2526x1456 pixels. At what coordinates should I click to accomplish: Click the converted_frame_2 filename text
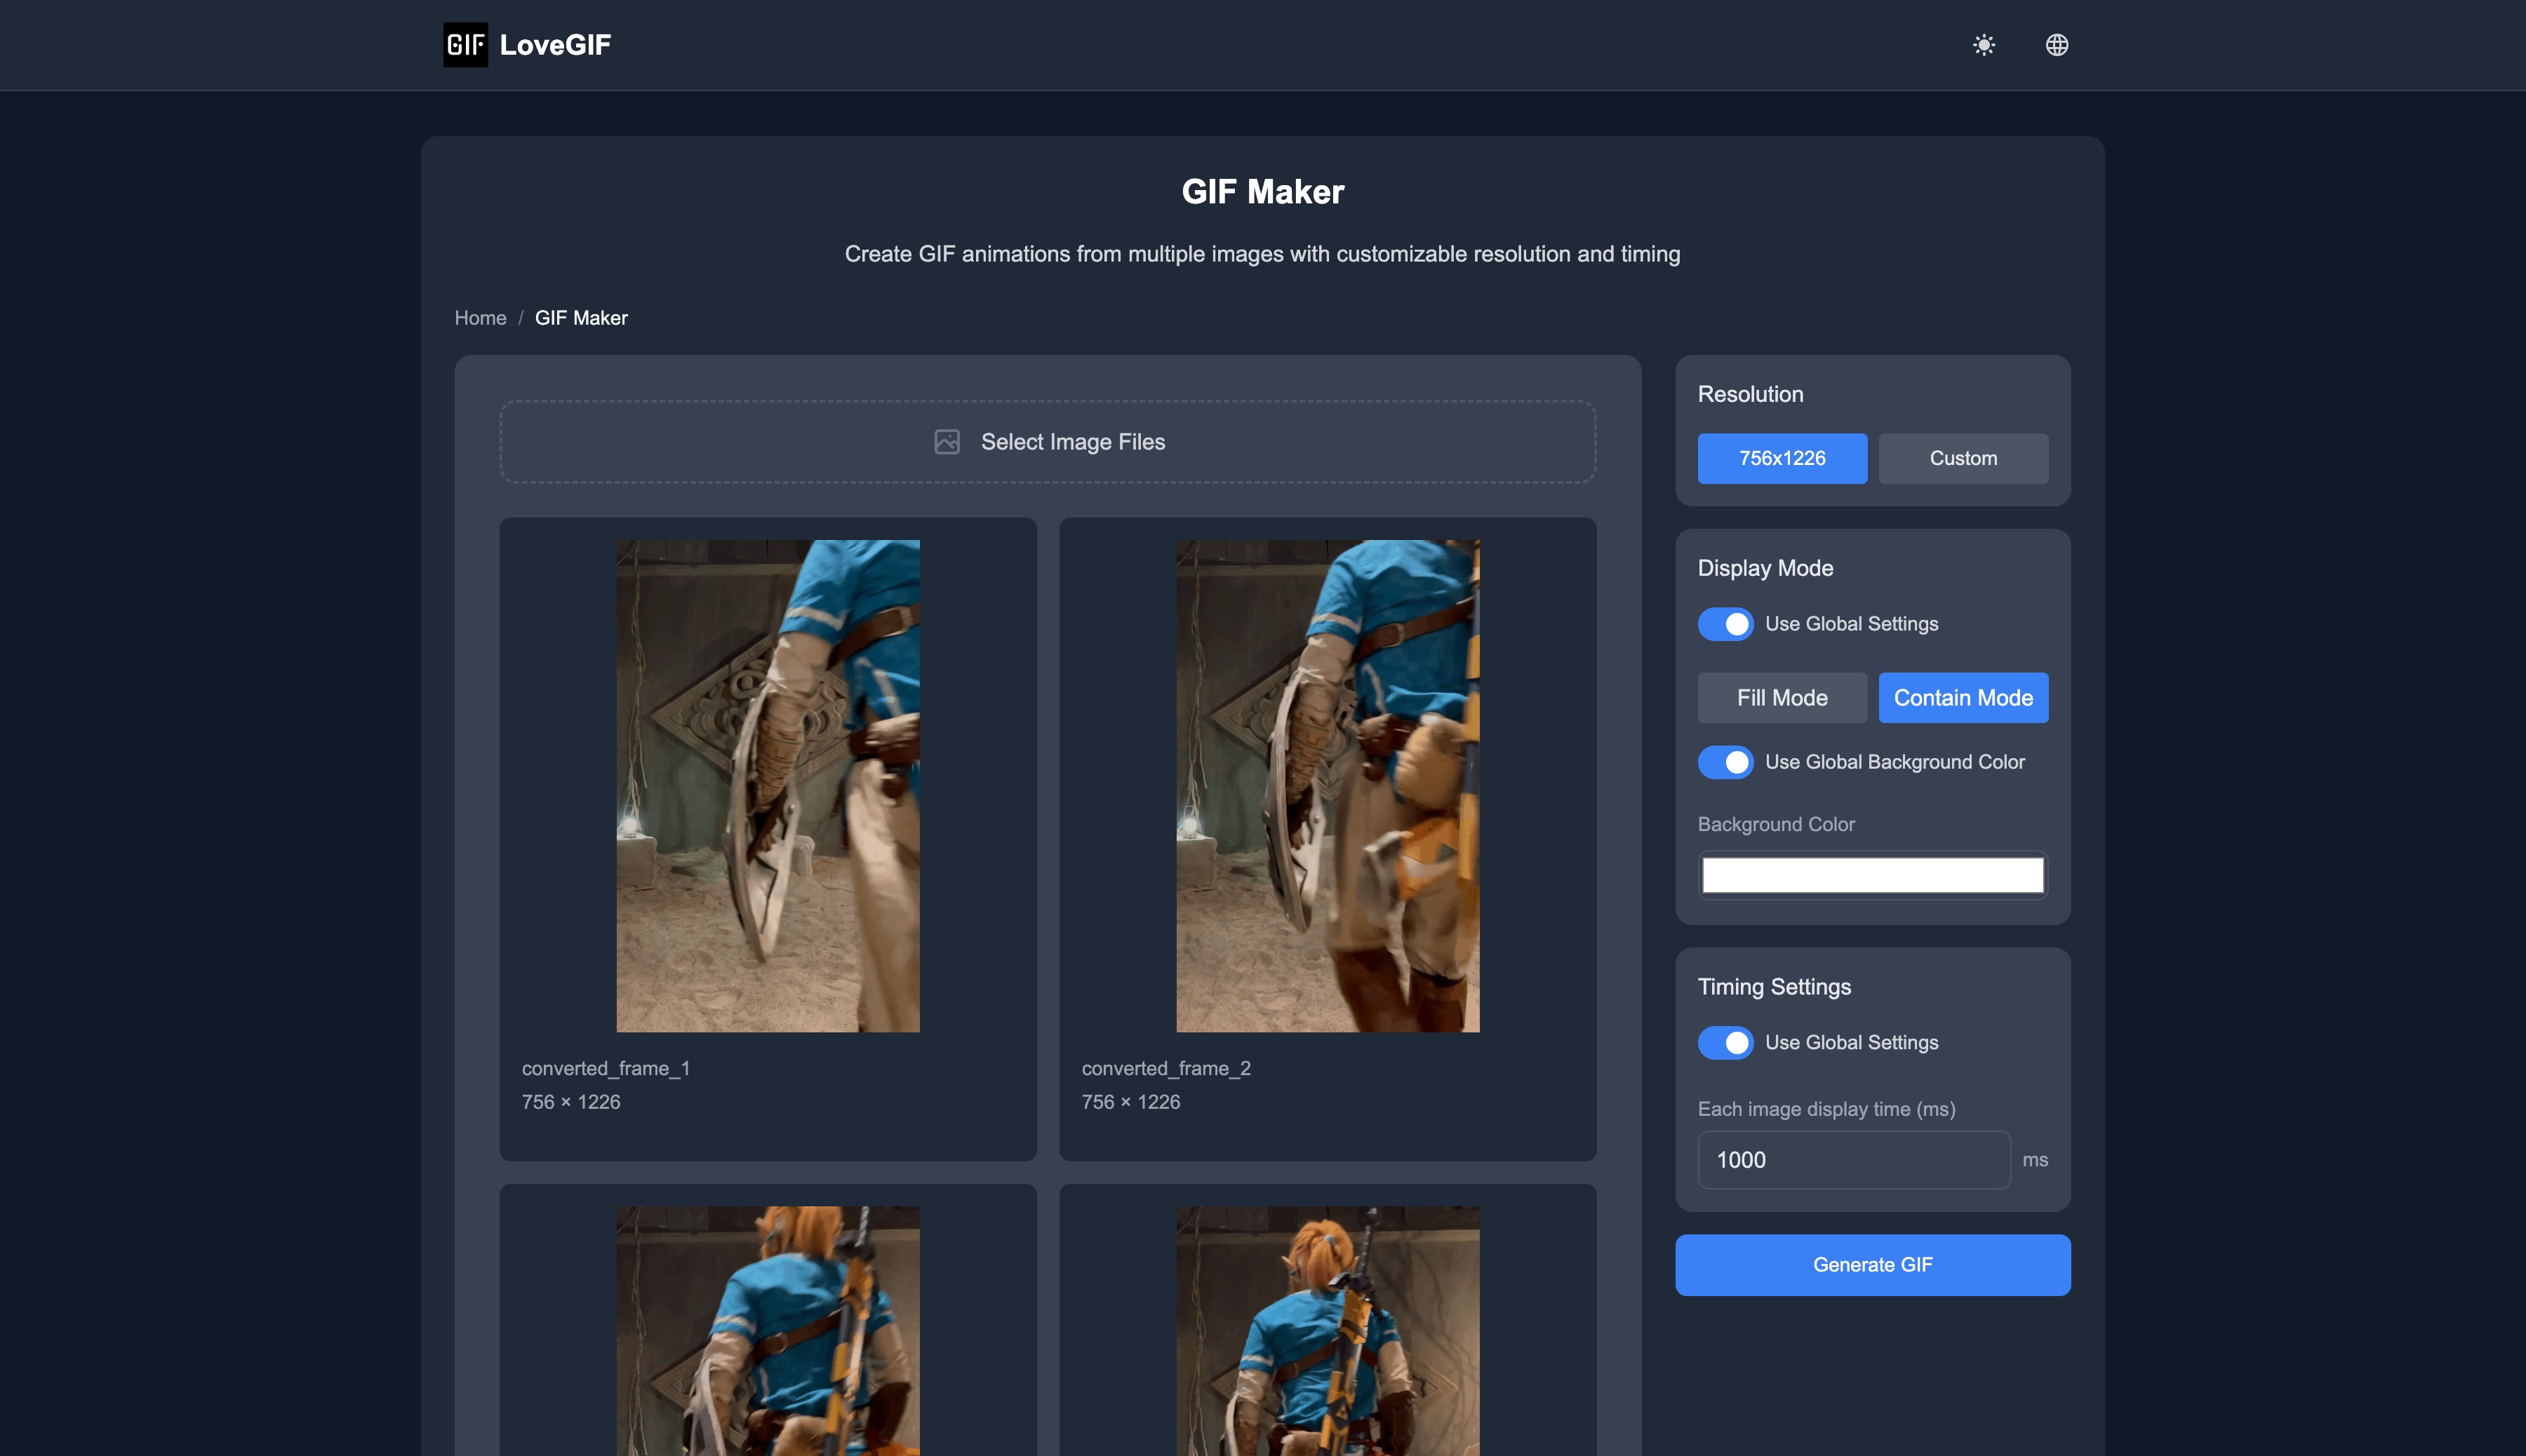(1166, 1069)
